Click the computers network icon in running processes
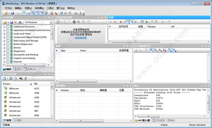212x128 pixels. point(21,78)
